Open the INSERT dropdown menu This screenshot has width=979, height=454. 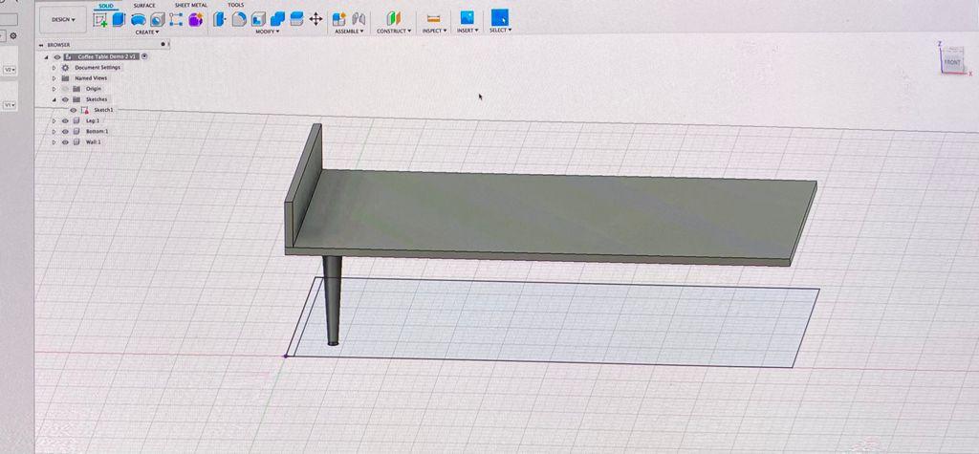(468, 30)
